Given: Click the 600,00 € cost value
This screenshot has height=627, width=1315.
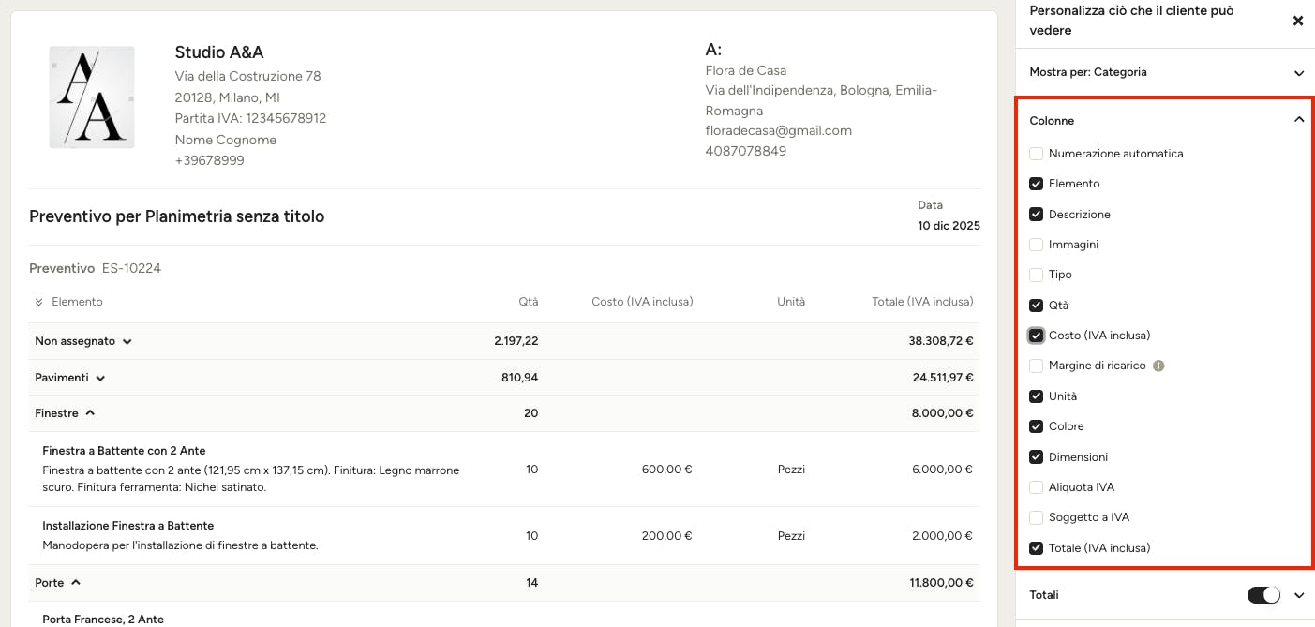Looking at the screenshot, I should point(666,470).
